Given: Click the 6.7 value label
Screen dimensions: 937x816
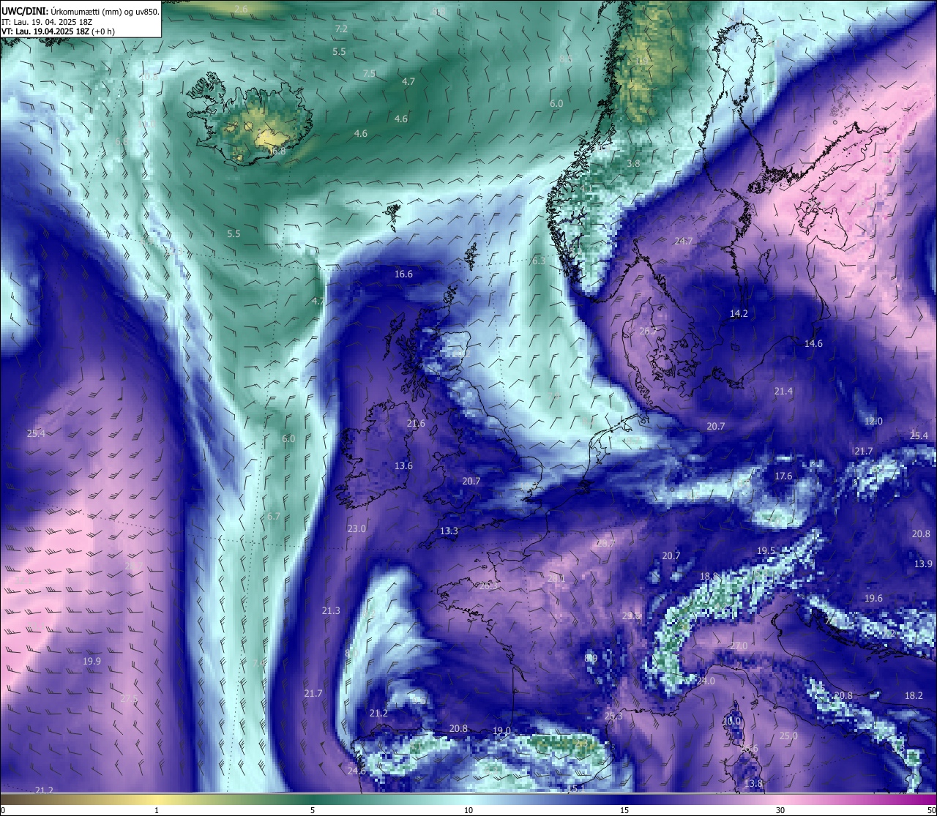Looking at the screenshot, I should tap(274, 516).
